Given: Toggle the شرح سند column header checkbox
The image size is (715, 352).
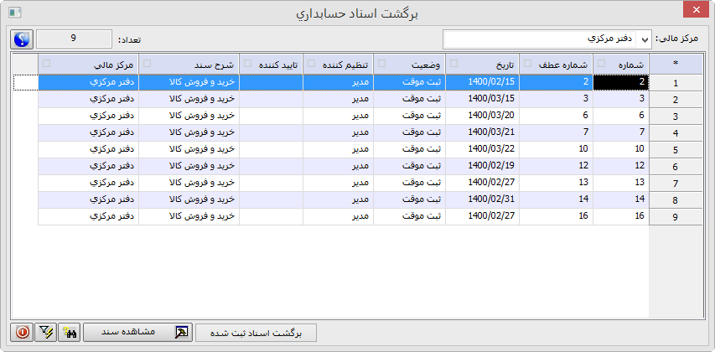Looking at the screenshot, I should [x=147, y=64].
